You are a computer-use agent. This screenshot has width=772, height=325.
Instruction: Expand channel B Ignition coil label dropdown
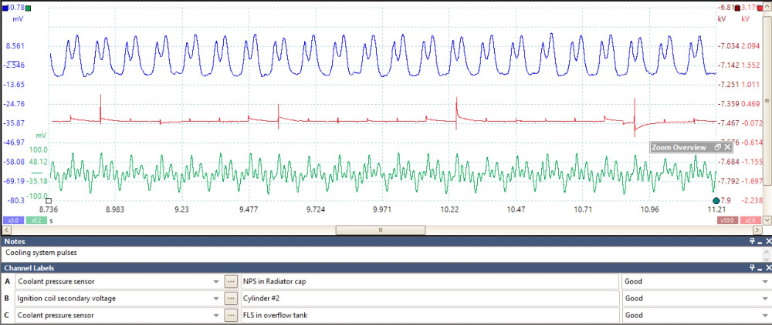216,298
